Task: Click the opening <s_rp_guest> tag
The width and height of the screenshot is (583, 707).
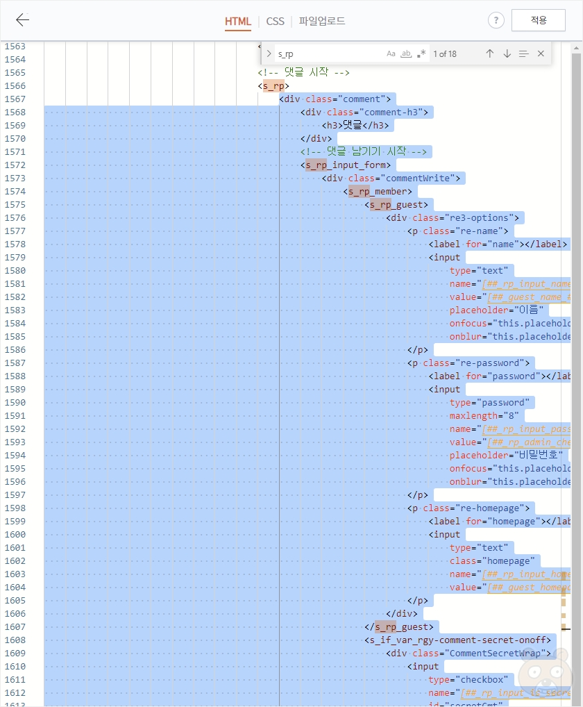Action: pyautogui.click(x=396, y=205)
